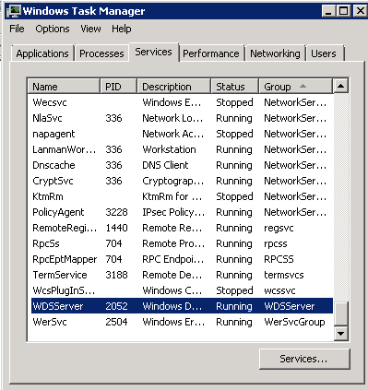Viewport: 368px width, 390px height.
Task: Select the Dnscache service row
Action: point(182,165)
